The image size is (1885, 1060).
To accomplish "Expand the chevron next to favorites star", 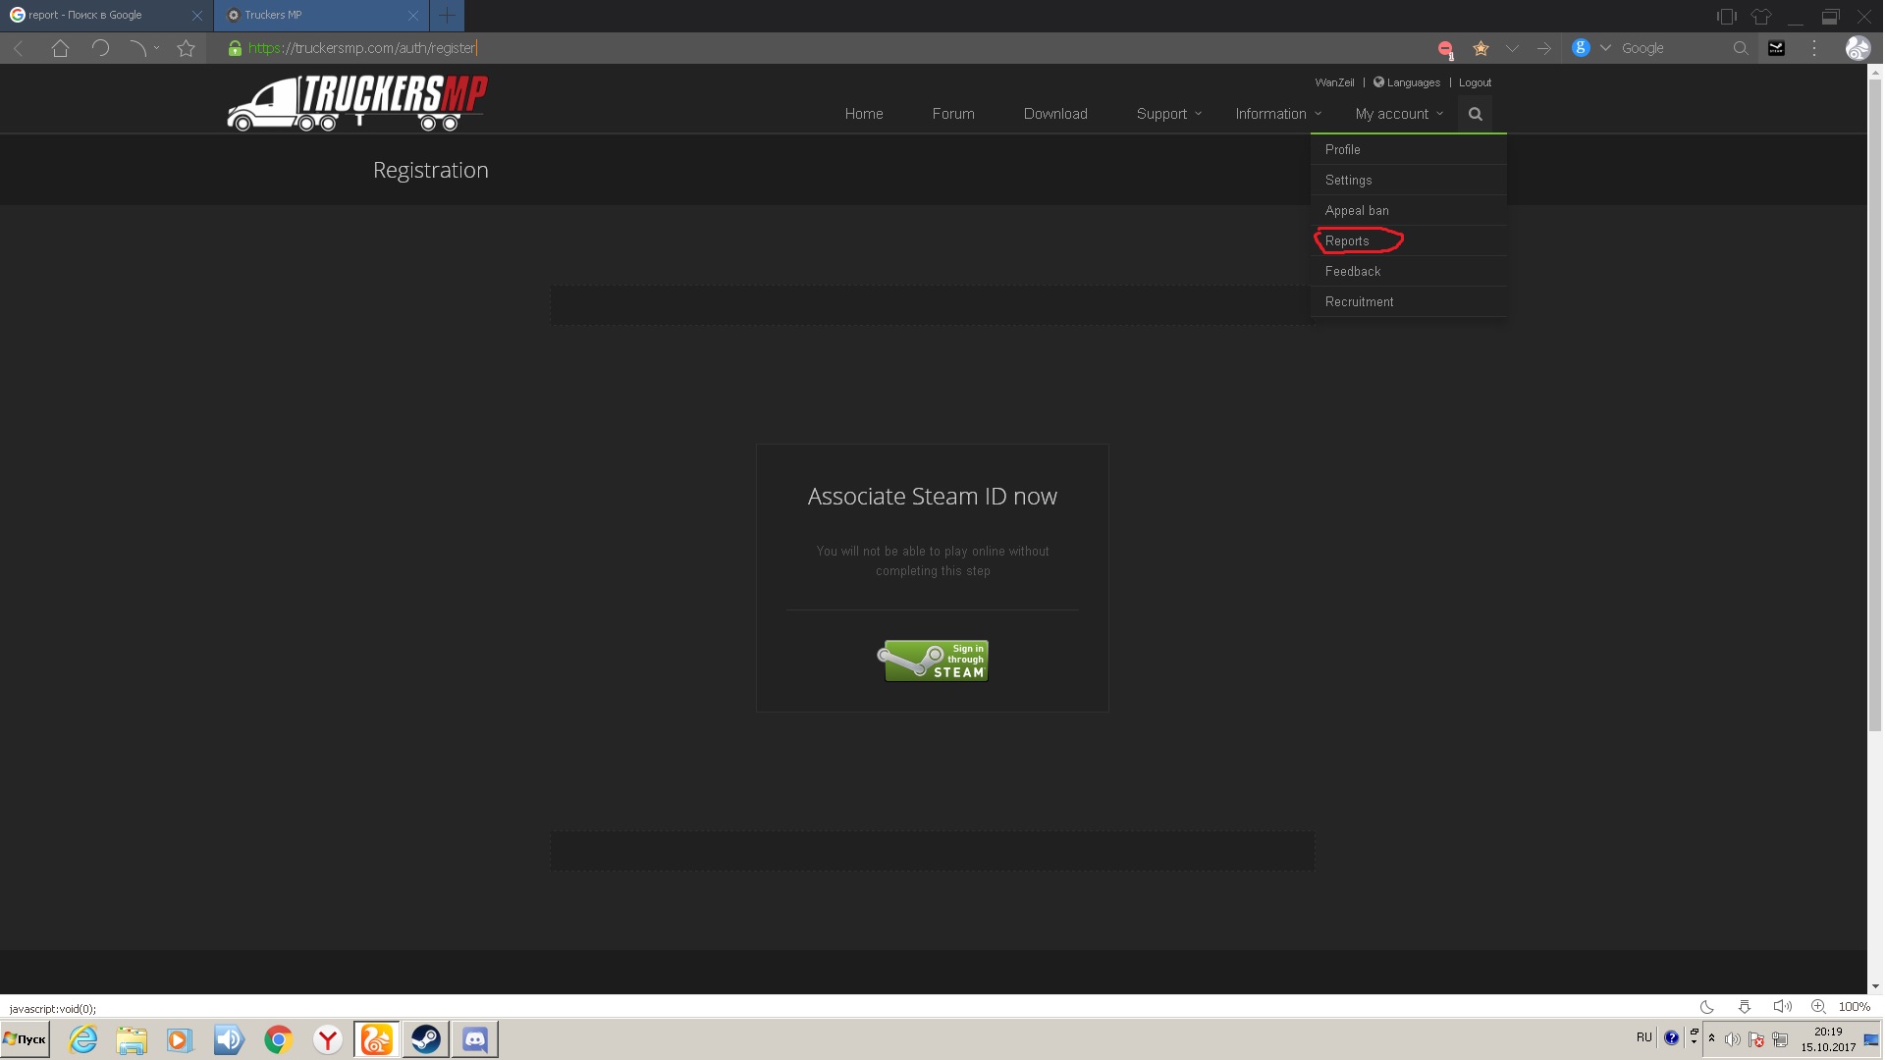I will click(1512, 48).
